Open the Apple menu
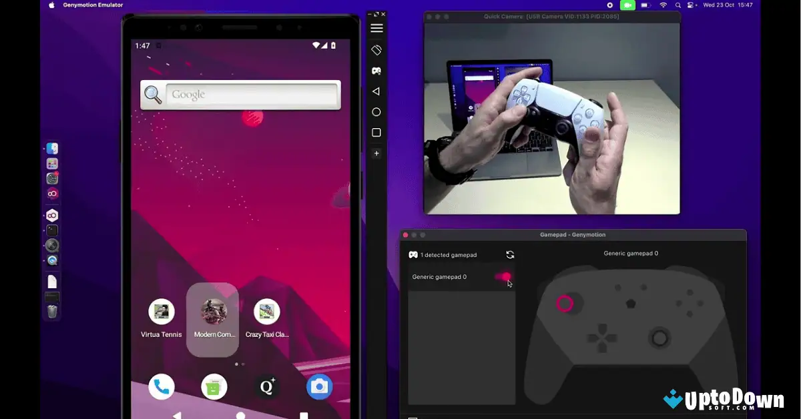The image size is (801, 419). click(51, 5)
